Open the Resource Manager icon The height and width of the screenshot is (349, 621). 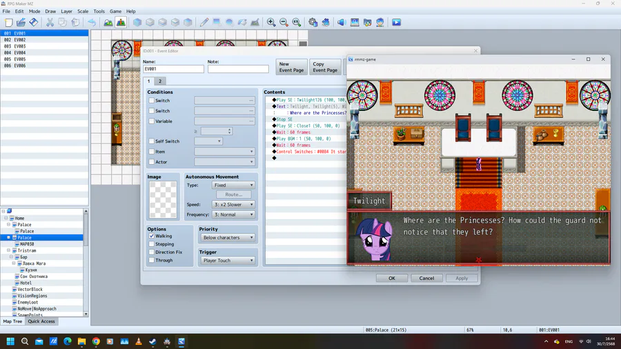368,23
